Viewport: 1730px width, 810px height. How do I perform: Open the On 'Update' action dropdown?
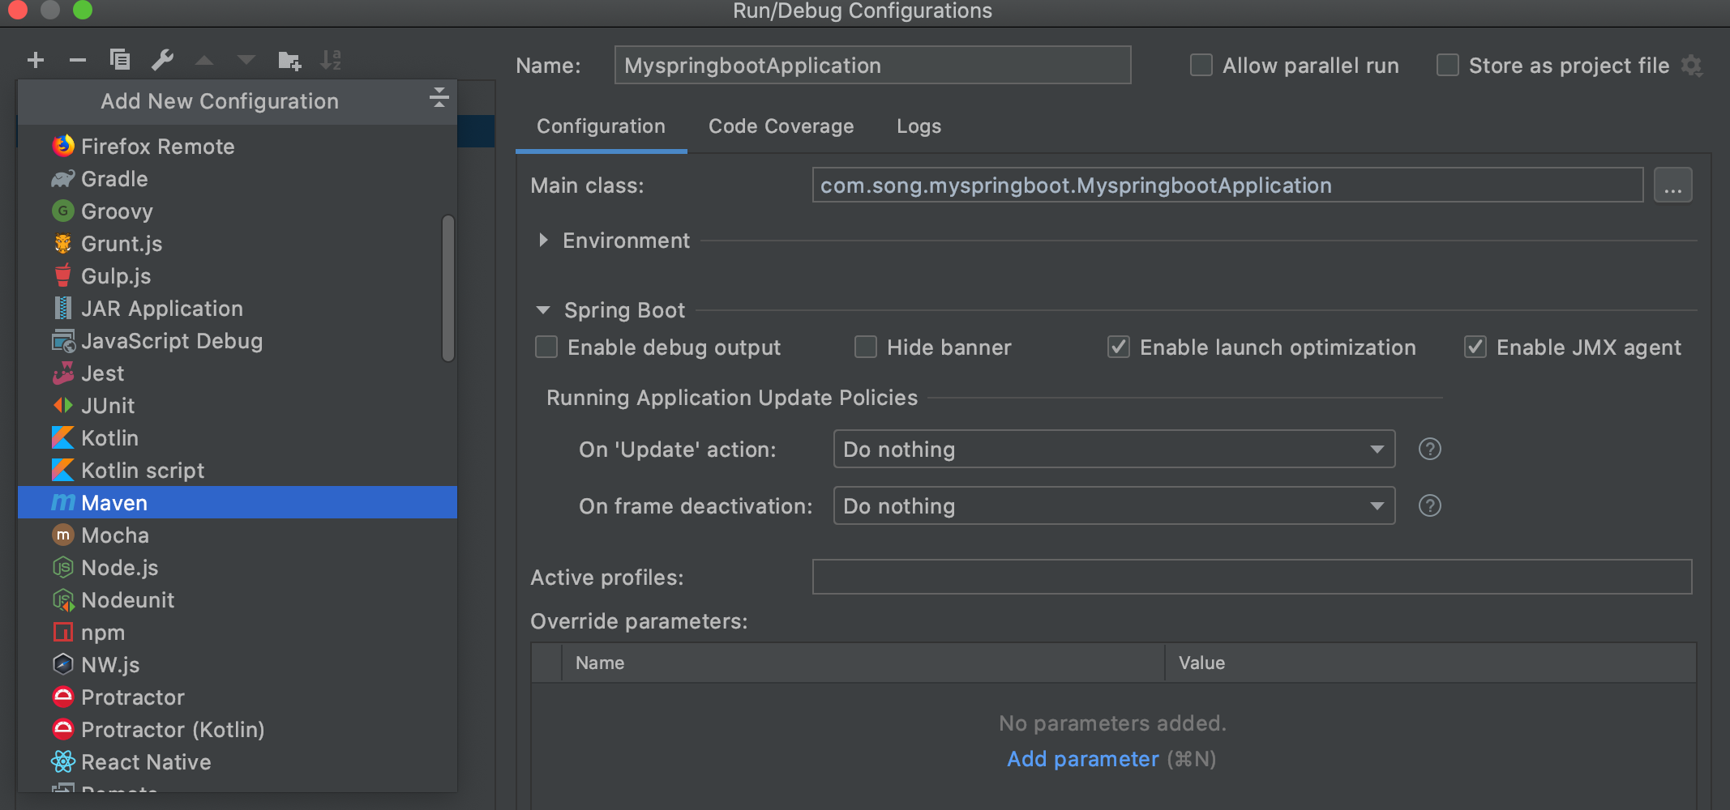coord(1113,450)
